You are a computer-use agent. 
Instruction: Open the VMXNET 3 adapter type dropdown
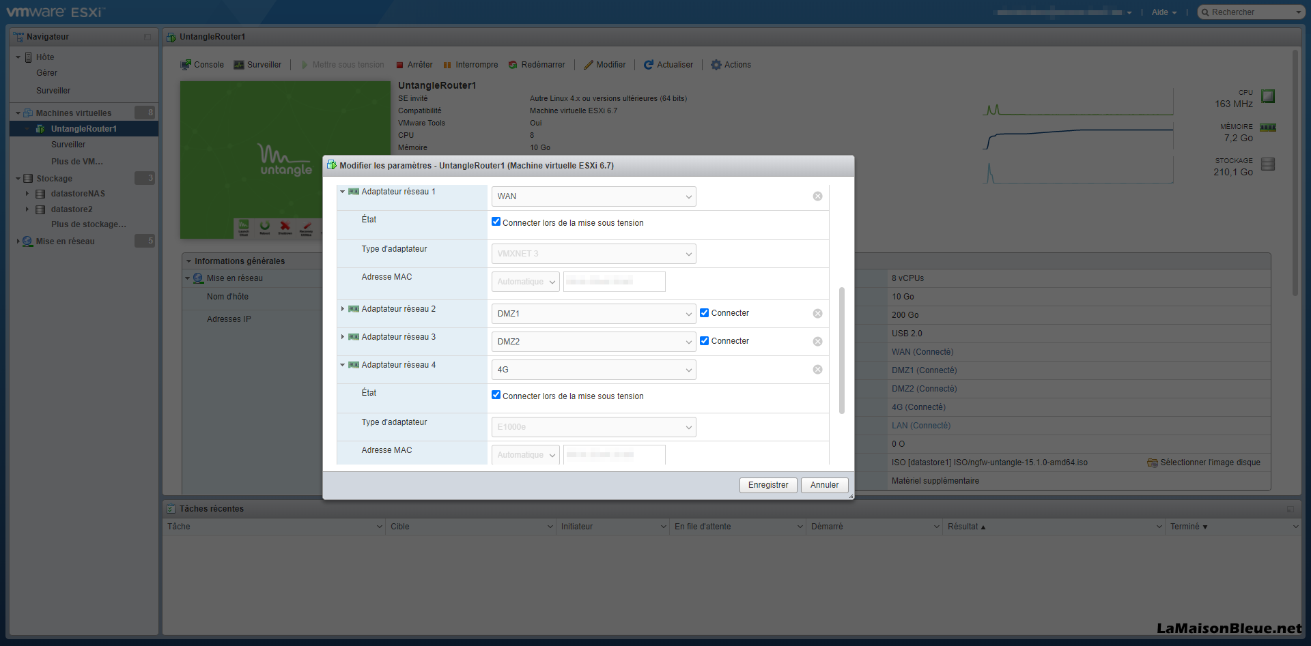click(593, 254)
